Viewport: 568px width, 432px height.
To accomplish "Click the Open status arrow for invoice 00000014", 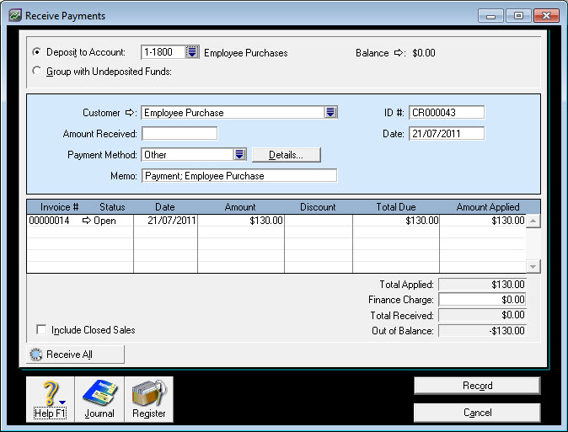I will coord(86,221).
